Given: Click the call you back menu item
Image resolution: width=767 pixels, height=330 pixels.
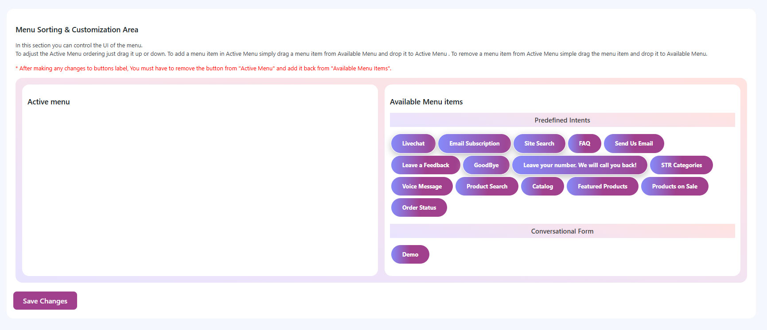Looking at the screenshot, I should tap(580, 165).
